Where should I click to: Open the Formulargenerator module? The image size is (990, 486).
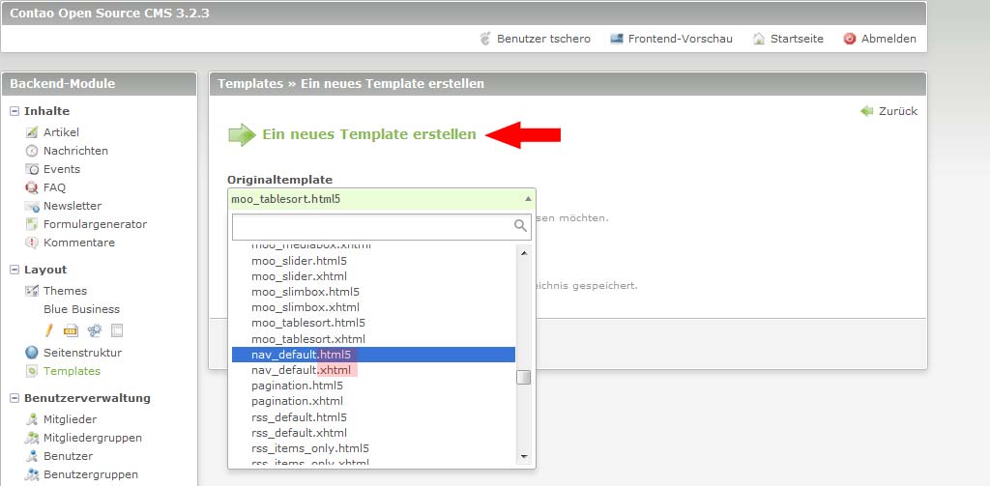[95, 224]
